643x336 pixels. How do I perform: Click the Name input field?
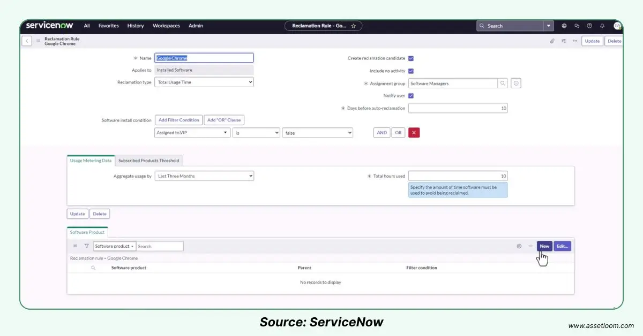click(204, 58)
